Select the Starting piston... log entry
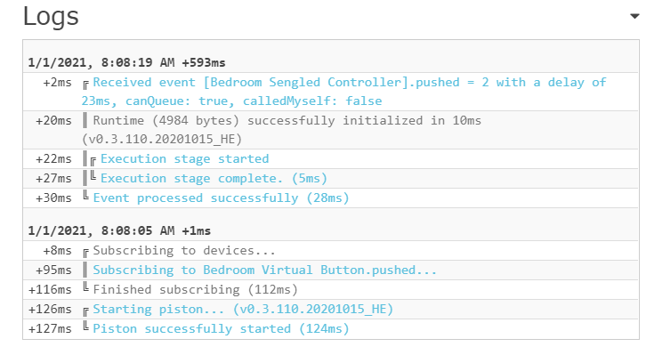 pos(243,309)
